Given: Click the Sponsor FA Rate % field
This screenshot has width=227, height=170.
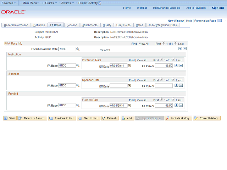Looking at the screenshot, I should click(164, 86).
